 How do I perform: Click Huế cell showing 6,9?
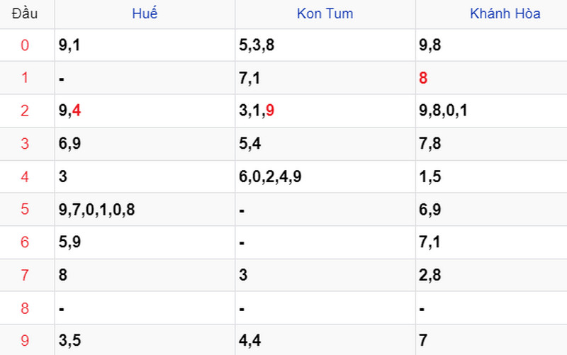(x=145, y=144)
